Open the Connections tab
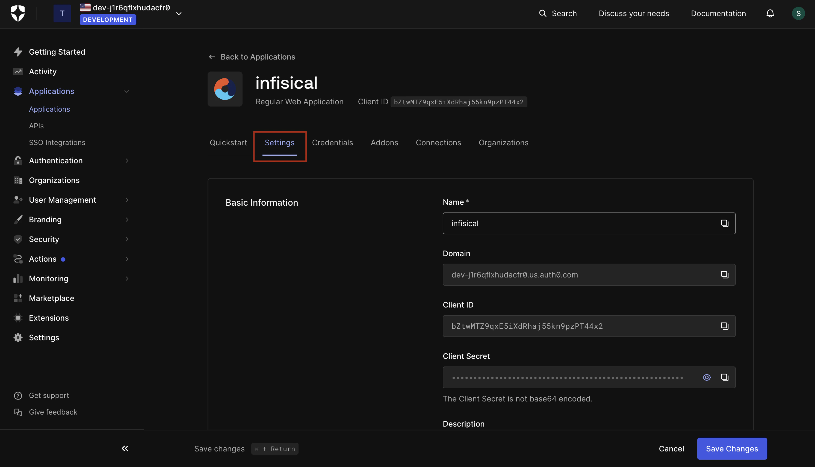This screenshot has height=467, width=815. tap(438, 143)
